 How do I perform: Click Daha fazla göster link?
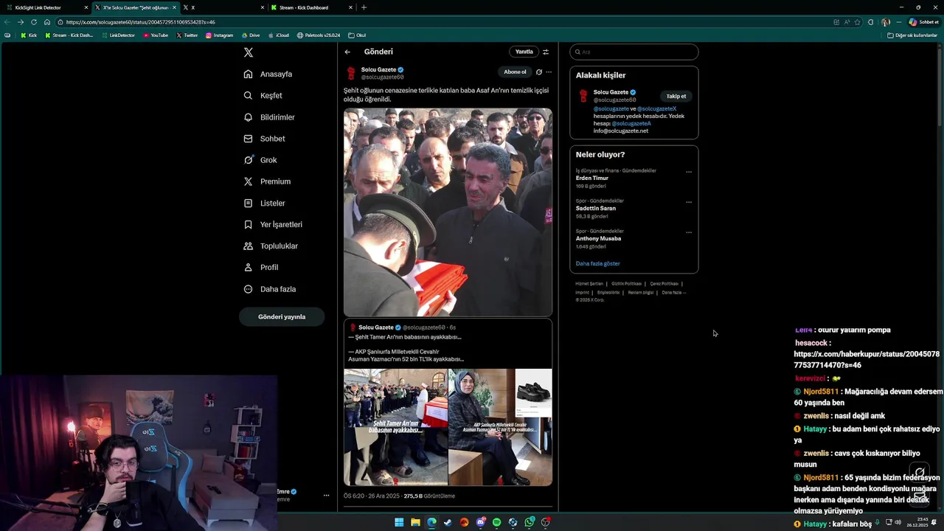[598, 263]
